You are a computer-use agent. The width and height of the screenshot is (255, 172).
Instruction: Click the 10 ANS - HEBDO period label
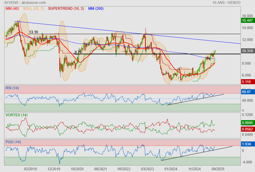coord(226,3)
